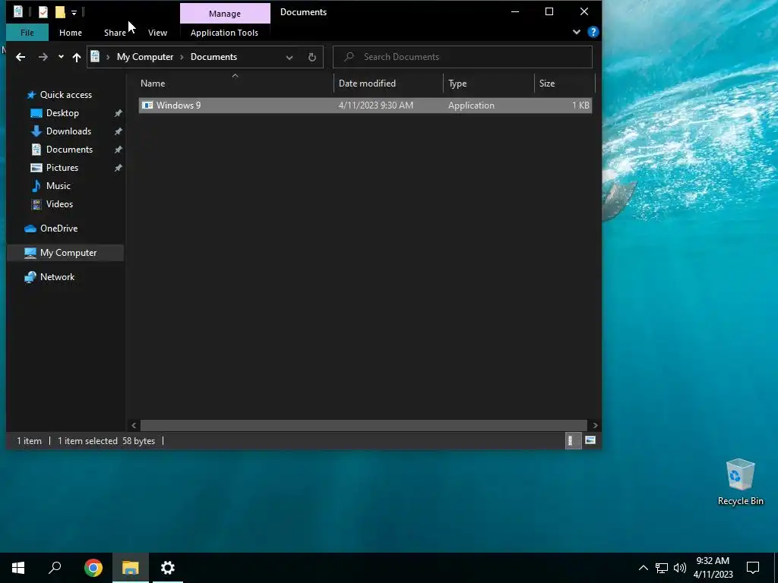Open Videos in the sidebar
This screenshot has width=778, height=583.
pyautogui.click(x=59, y=204)
